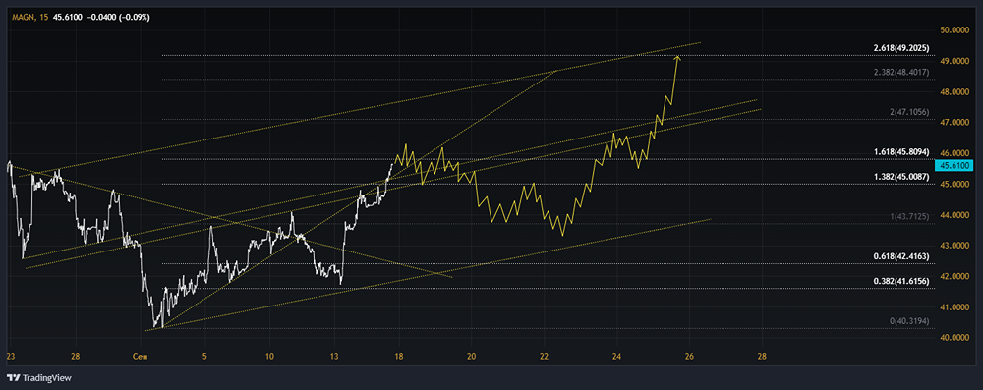Click the 47.0000 price axis label
The height and width of the screenshot is (390, 983).
click(x=955, y=123)
